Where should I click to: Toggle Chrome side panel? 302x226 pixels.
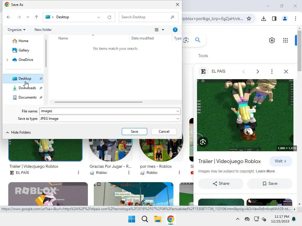tap(274, 19)
